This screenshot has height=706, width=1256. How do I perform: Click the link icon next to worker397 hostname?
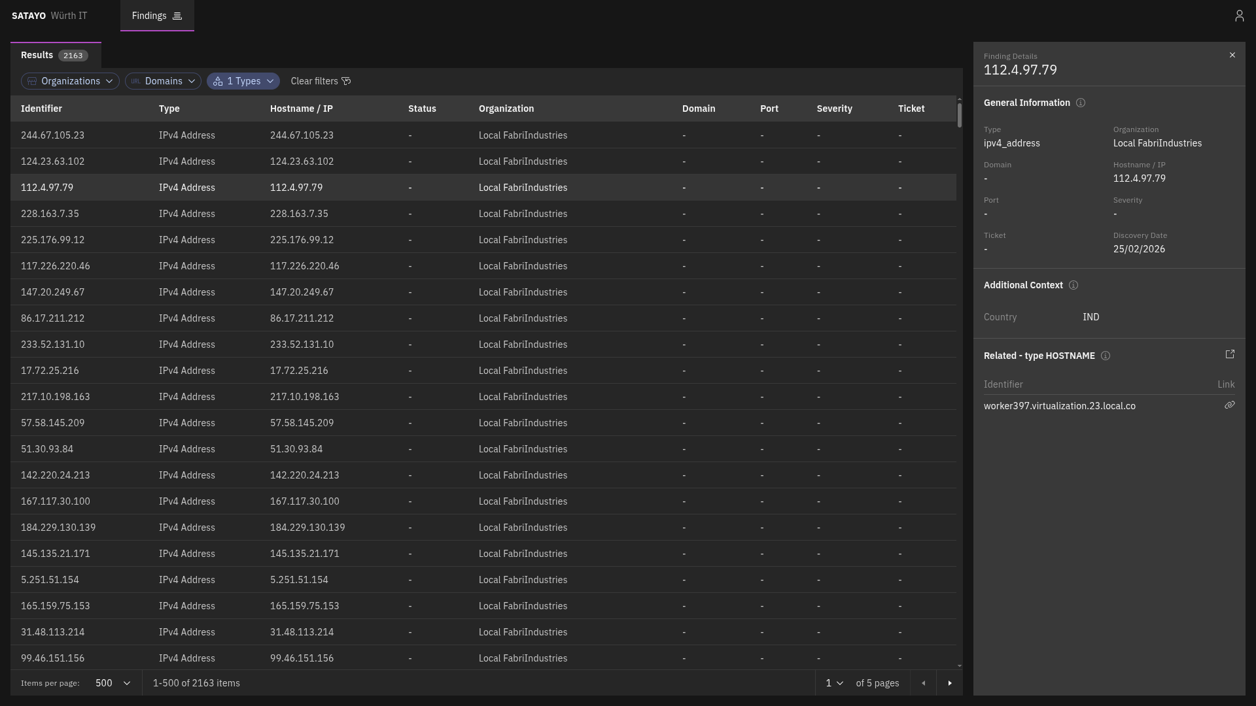click(1230, 405)
